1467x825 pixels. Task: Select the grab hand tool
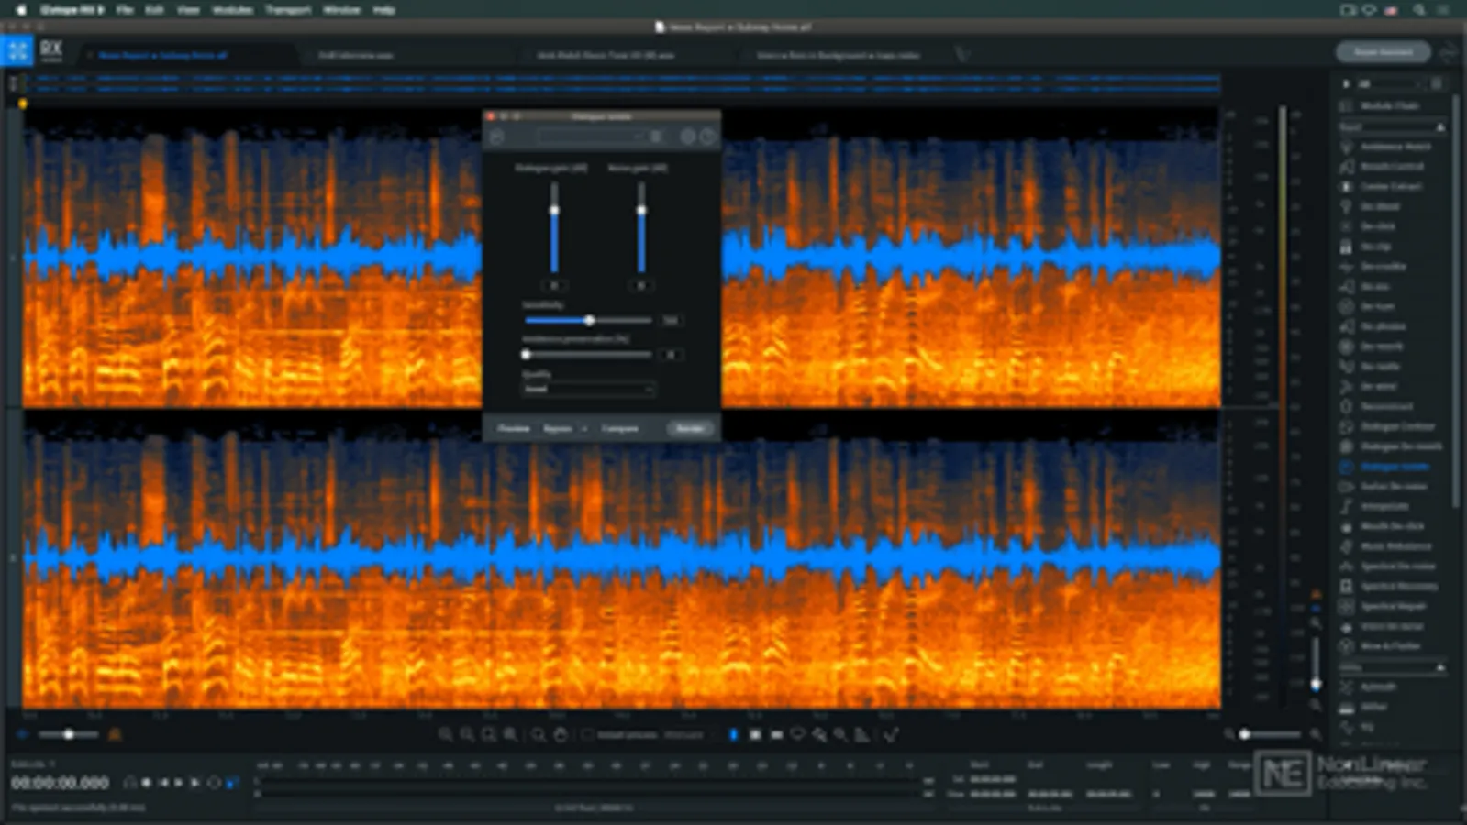coord(561,735)
